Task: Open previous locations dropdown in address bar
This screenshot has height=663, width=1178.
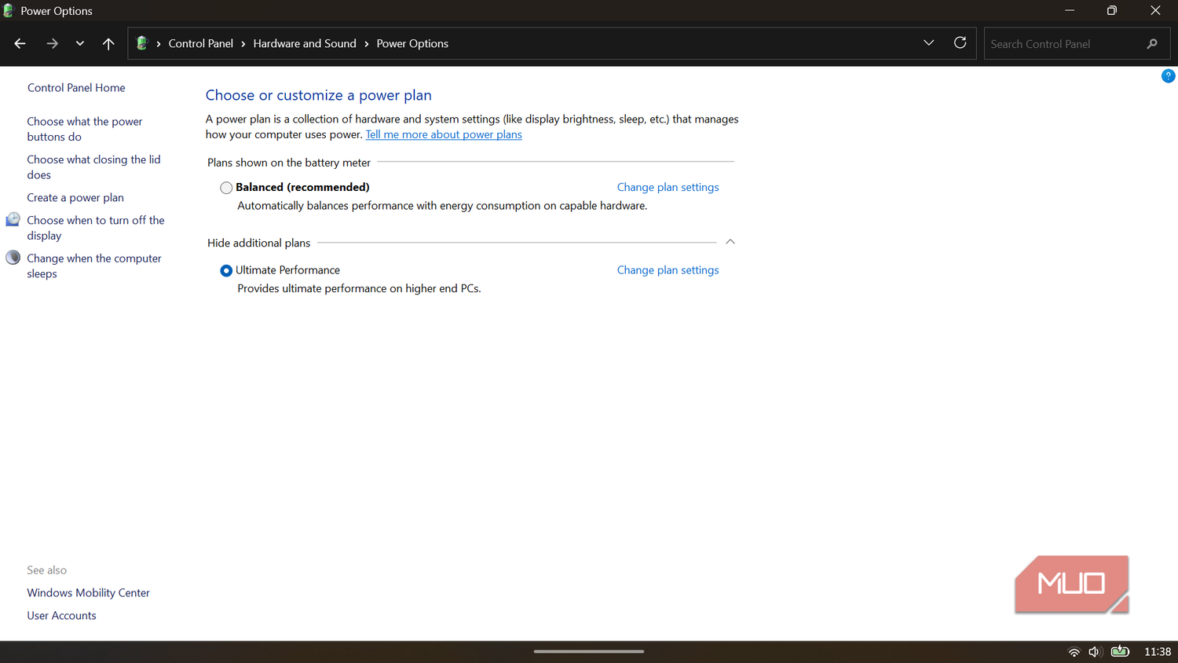Action: [929, 43]
